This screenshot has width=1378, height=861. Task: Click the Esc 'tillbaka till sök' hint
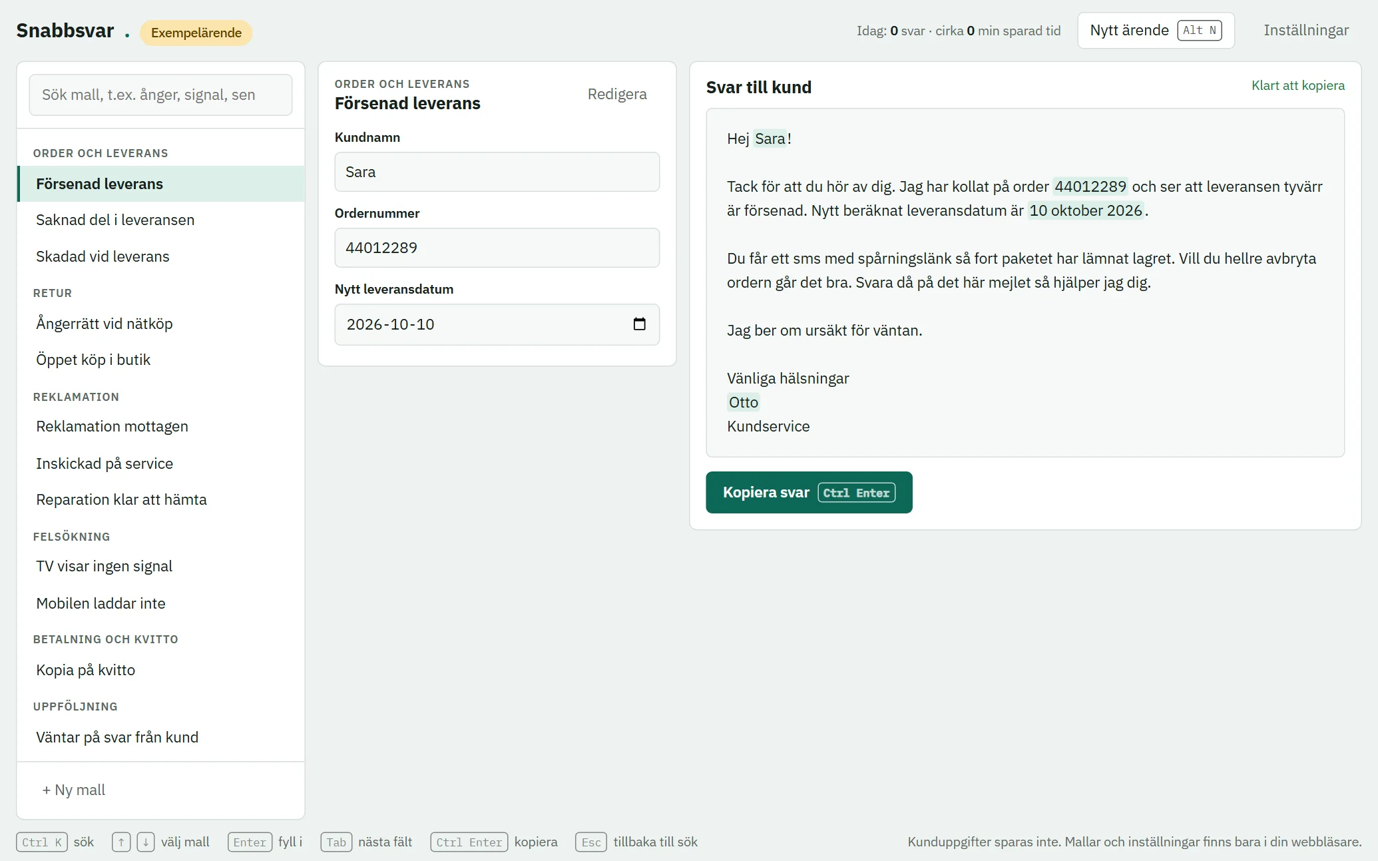point(636,842)
